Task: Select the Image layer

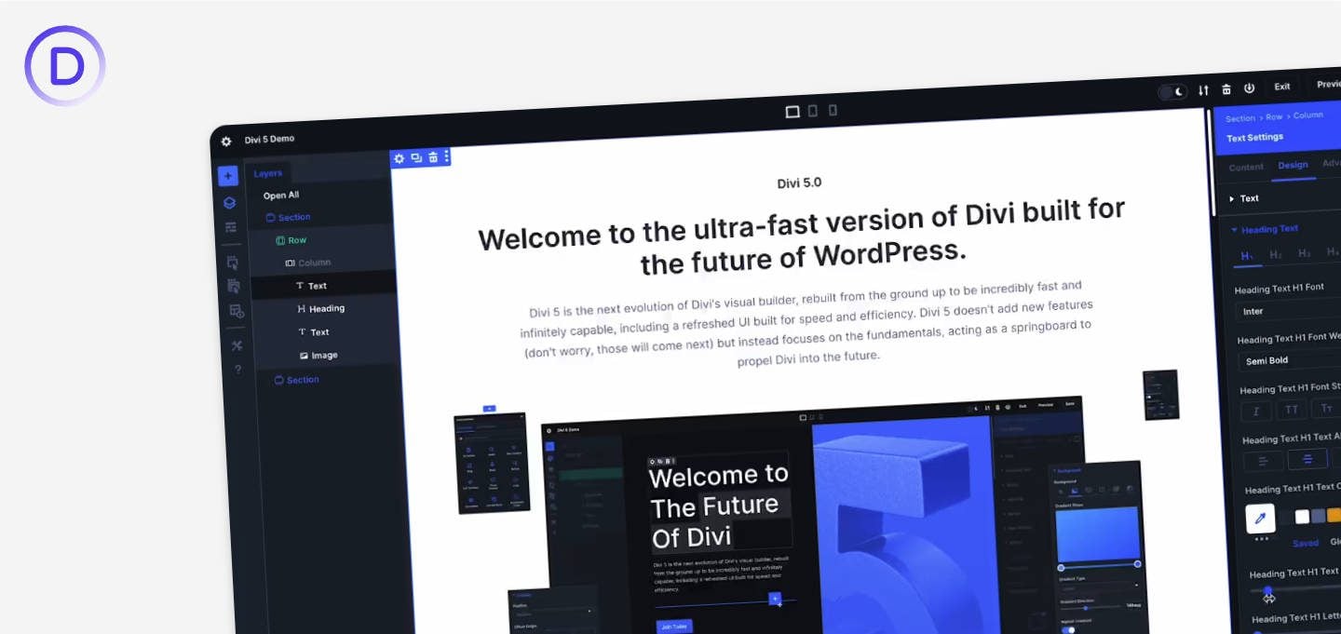Action: point(318,356)
